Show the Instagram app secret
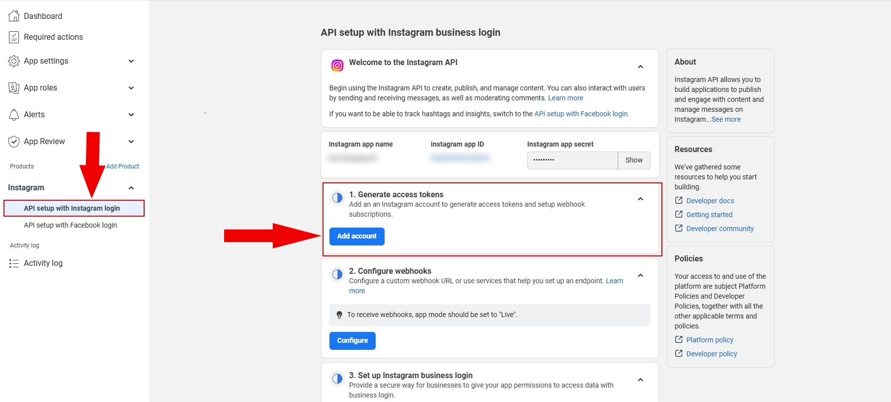 point(634,161)
